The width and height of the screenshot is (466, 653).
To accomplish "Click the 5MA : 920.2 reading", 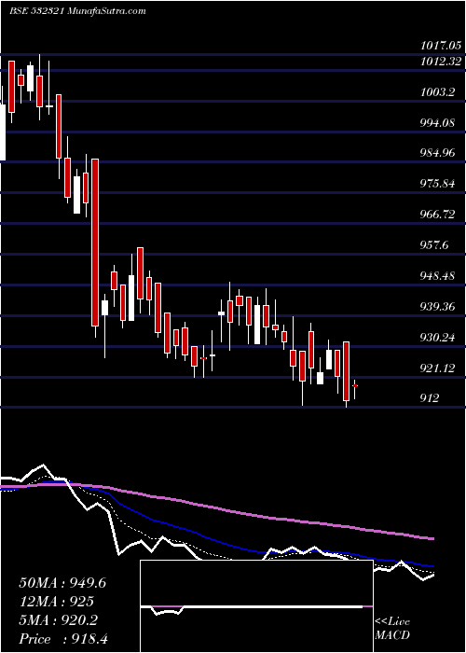I will [x=58, y=620].
